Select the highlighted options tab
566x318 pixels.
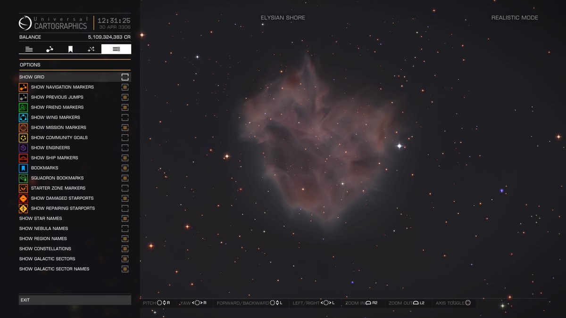116,49
